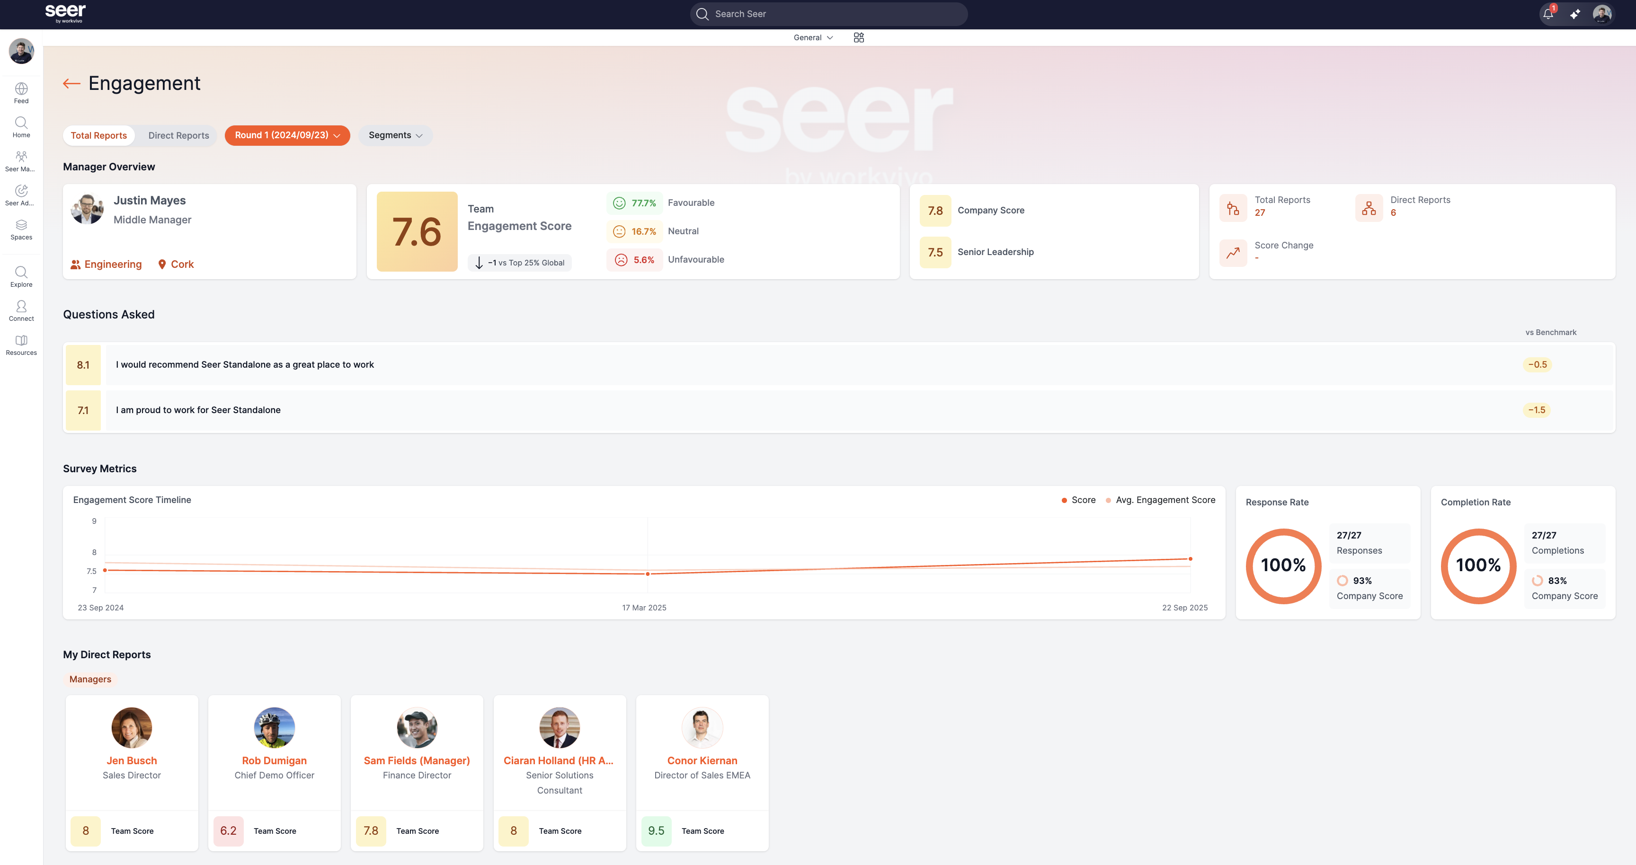Click Justin Mayes' avatar photo
This screenshot has height=865, width=1636.
tap(87, 209)
